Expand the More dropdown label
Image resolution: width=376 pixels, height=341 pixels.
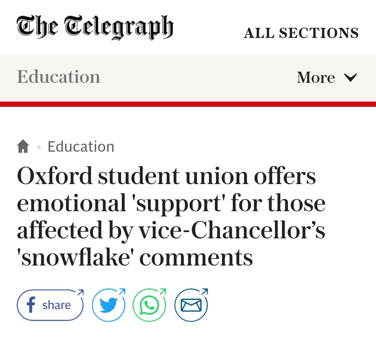(x=316, y=77)
